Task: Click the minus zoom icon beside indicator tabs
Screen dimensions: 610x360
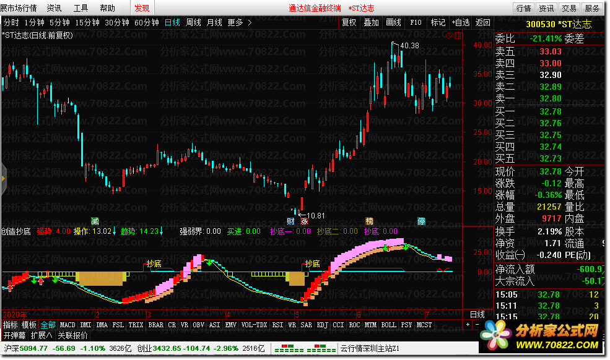Action: pyautogui.click(x=477, y=325)
